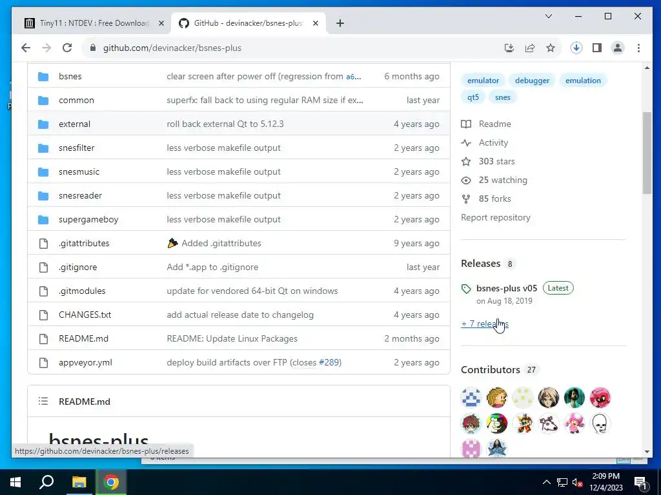This screenshot has width=661, height=495.
Task: Open the Chrome profile avatar
Action: coord(618,48)
